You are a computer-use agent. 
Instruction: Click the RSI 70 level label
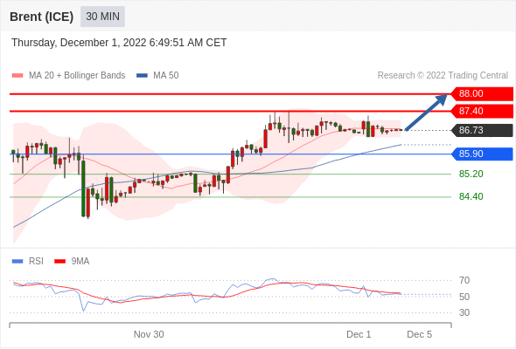(x=464, y=280)
